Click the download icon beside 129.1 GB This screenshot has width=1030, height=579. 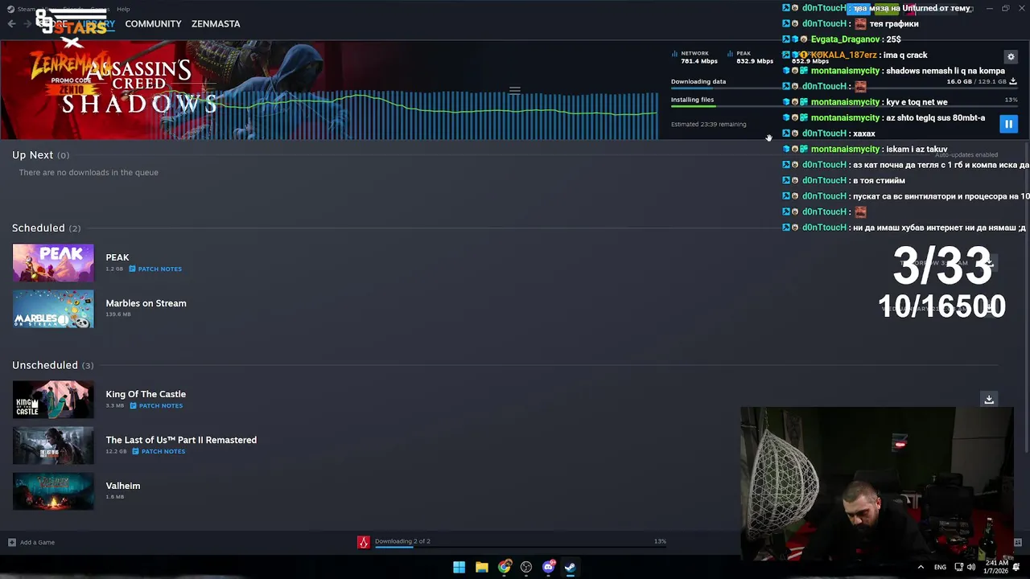[x=1012, y=81]
